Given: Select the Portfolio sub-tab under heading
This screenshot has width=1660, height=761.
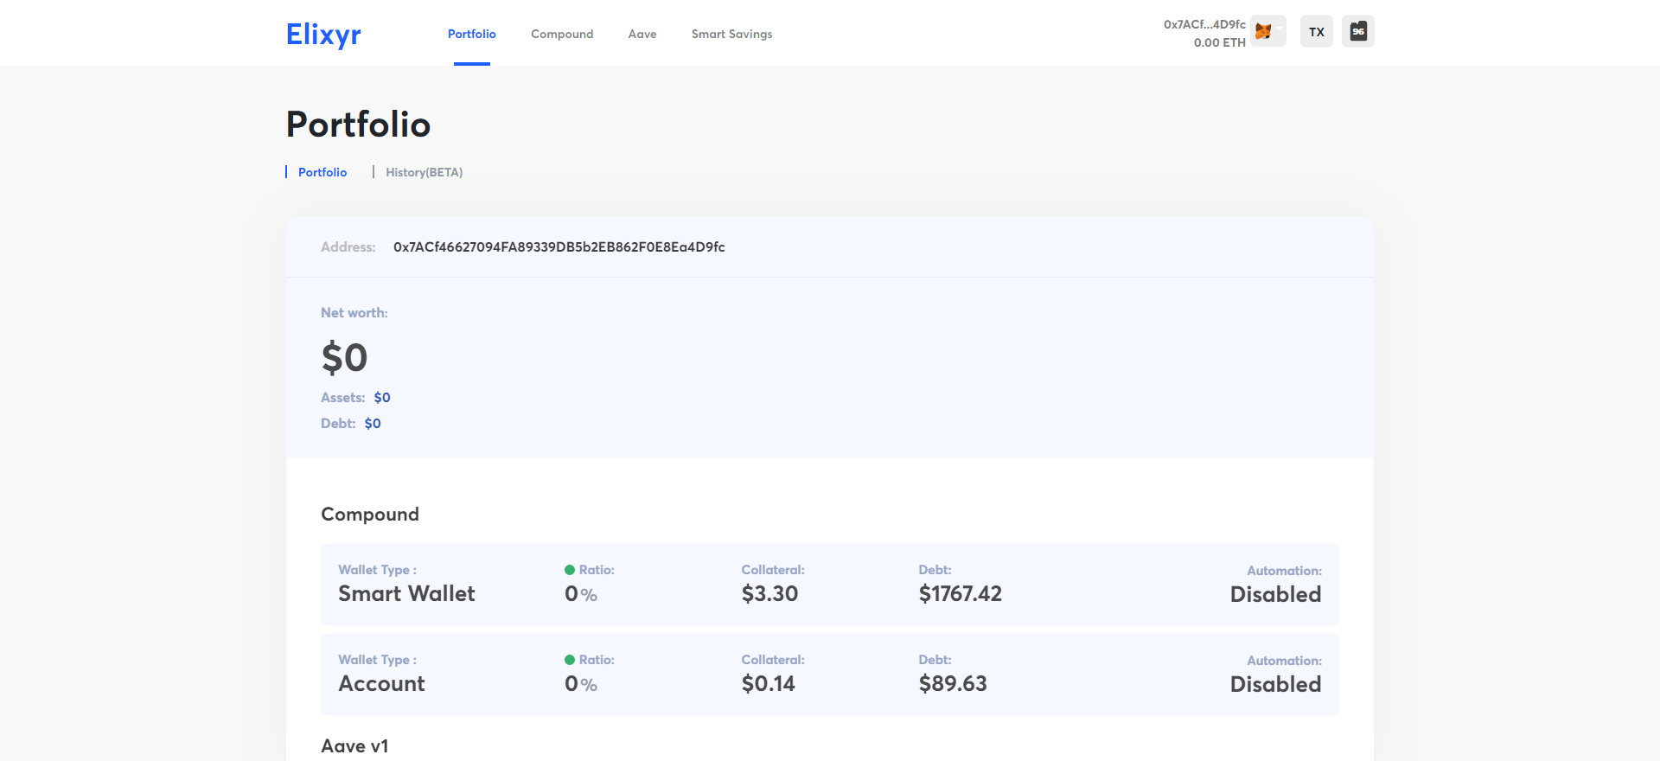Looking at the screenshot, I should [x=322, y=172].
